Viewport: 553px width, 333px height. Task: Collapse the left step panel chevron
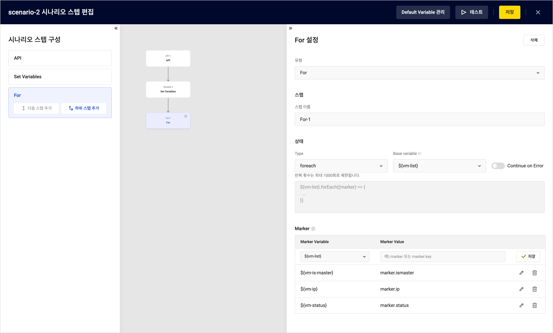tap(116, 28)
